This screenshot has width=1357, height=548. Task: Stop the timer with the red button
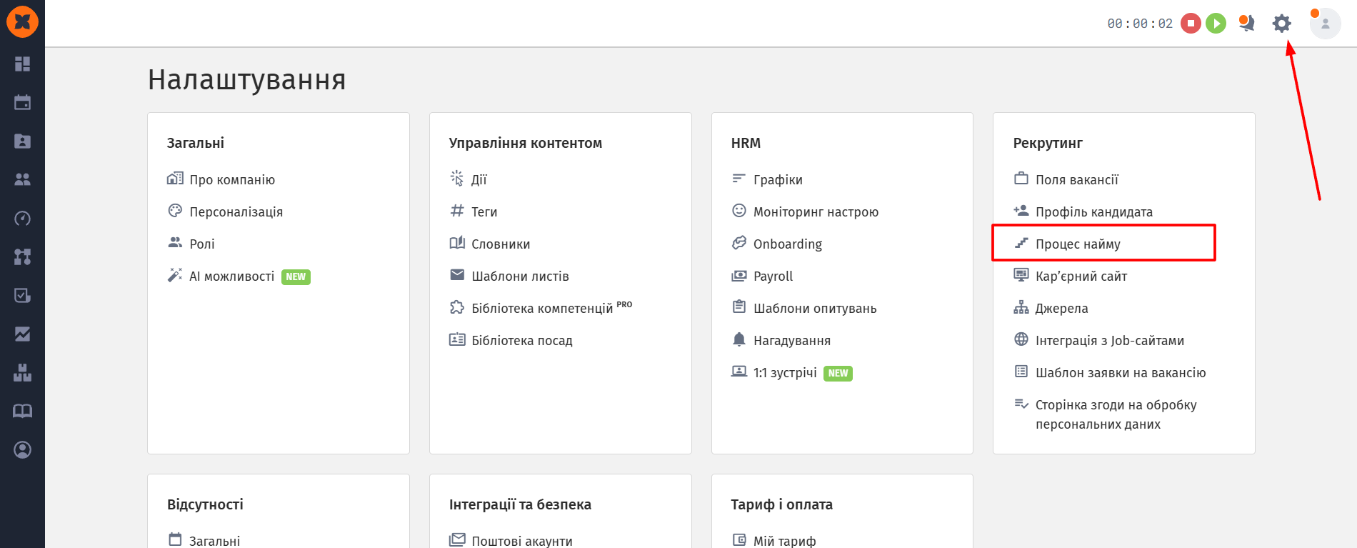click(x=1191, y=24)
